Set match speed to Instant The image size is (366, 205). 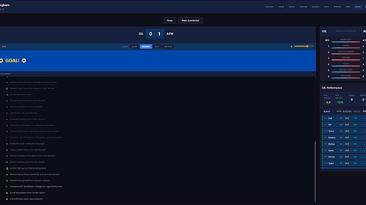point(168,46)
